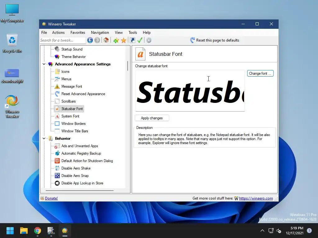Viewport: 318px width, 238px height.
Task: Open the Tools menu
Action: pos(133,32)
